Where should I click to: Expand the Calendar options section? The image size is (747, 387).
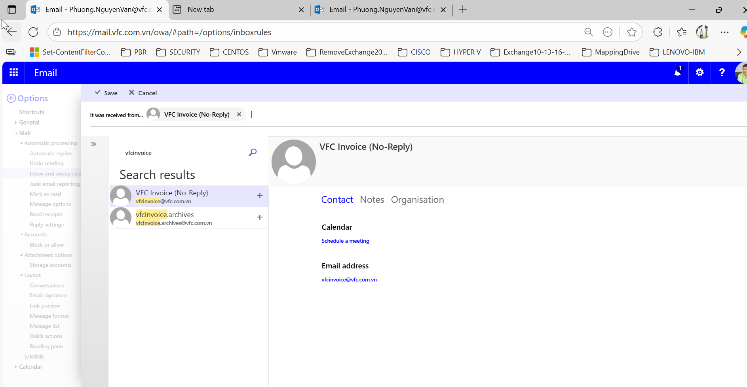pos(16,367)
